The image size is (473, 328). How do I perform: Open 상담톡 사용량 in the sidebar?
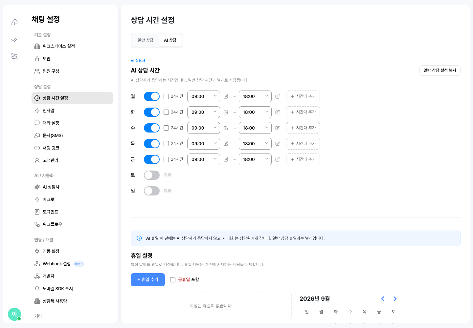[x=72, y=301]
